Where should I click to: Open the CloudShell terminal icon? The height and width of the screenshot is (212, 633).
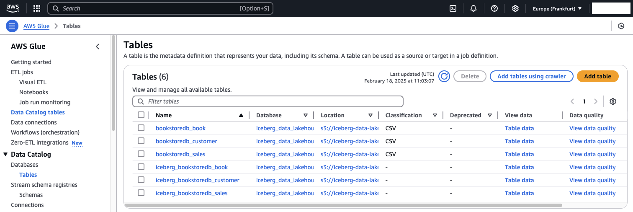coord(453,8)
